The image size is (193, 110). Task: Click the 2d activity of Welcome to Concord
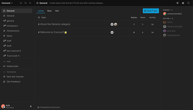(152, 32)
